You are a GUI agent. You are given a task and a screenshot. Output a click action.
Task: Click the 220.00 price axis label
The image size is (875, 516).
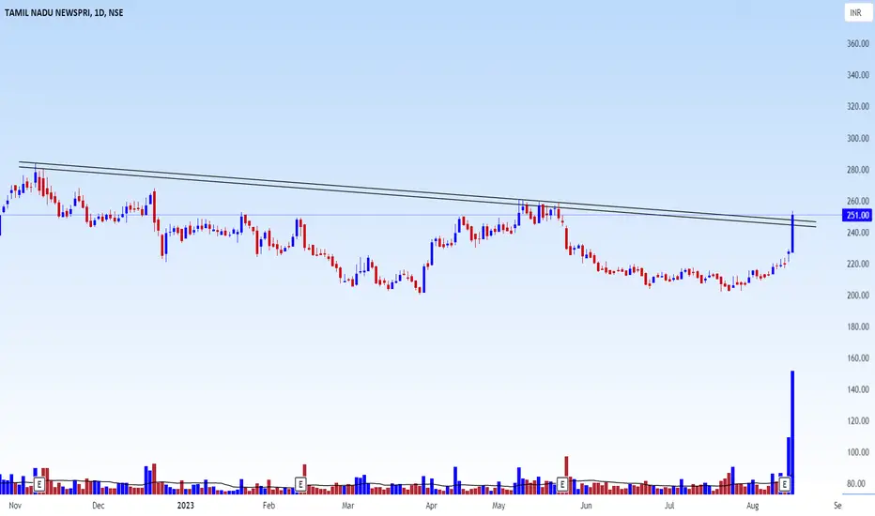[x=858, y=264]
